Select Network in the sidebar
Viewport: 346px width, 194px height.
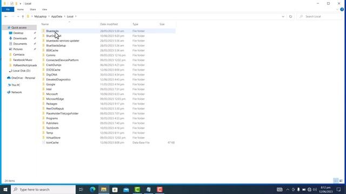tap(16, 92)
